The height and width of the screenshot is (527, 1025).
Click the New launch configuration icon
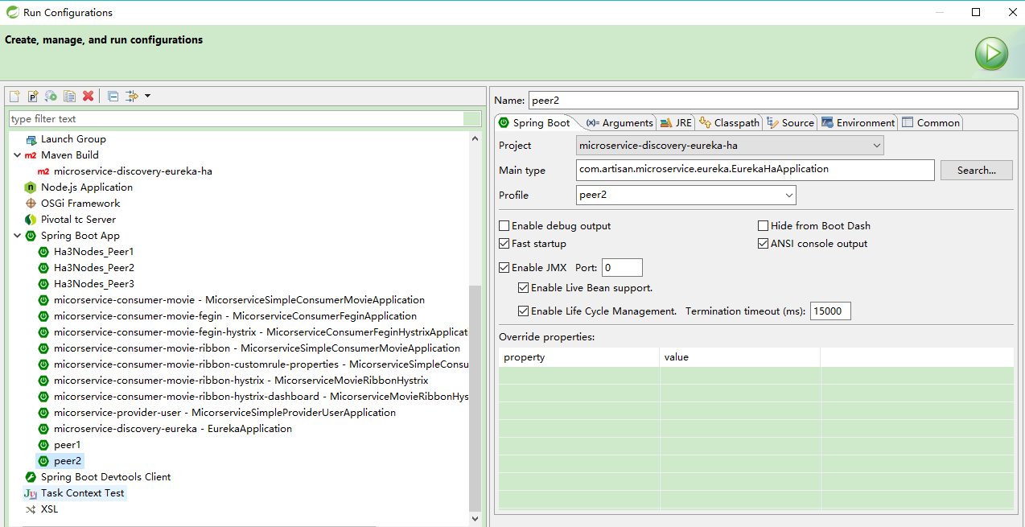pos(14,96)
